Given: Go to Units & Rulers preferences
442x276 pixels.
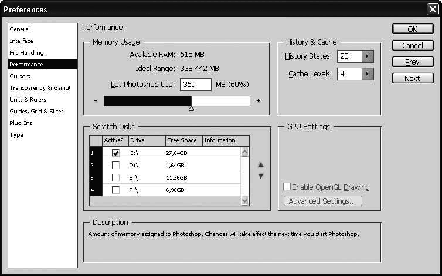Looking at the screenshot, I should (x=28, y=100).
